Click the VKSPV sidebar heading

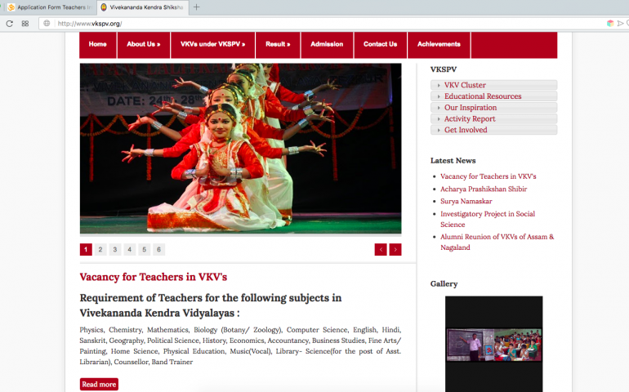pos(444,69)
